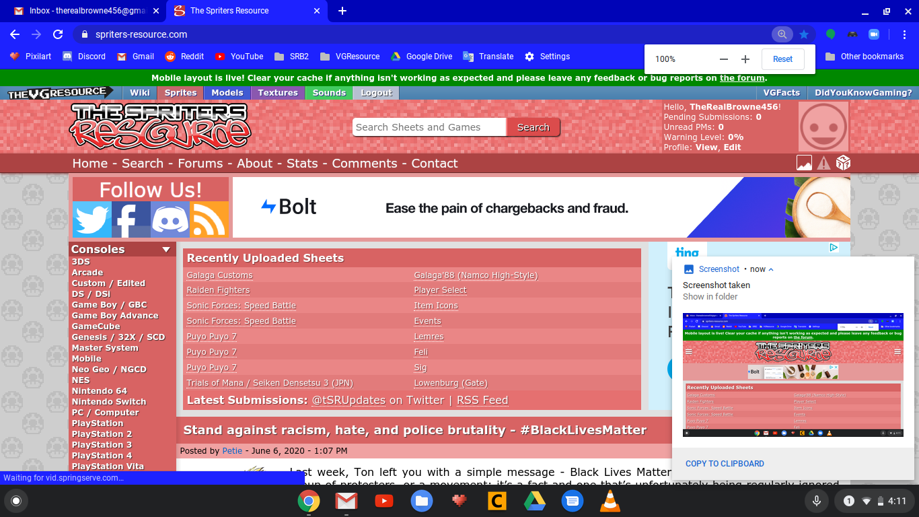919x517 pixels.
Task: Open the VGResource bookmarks folder
Action: (350, 57)
